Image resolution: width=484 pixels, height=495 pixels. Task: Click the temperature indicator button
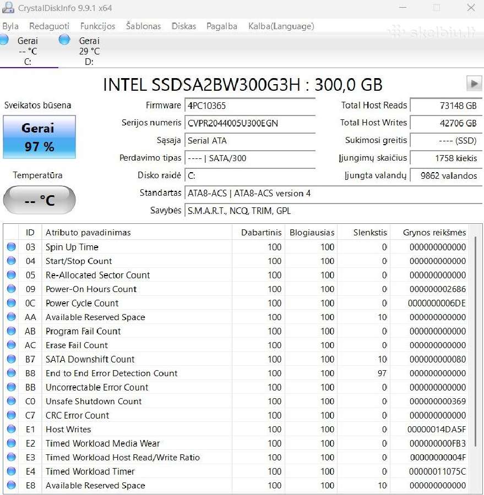(39, 200)
